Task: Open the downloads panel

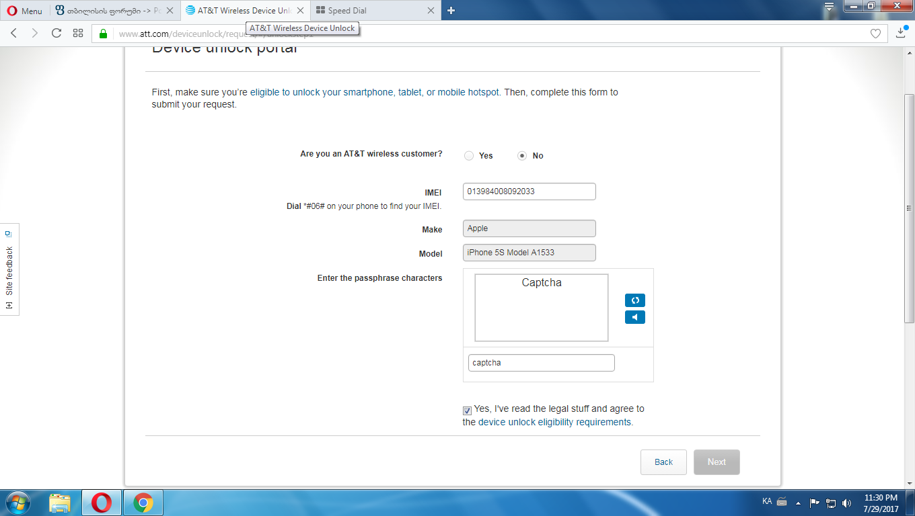Action: pos(902,33)
